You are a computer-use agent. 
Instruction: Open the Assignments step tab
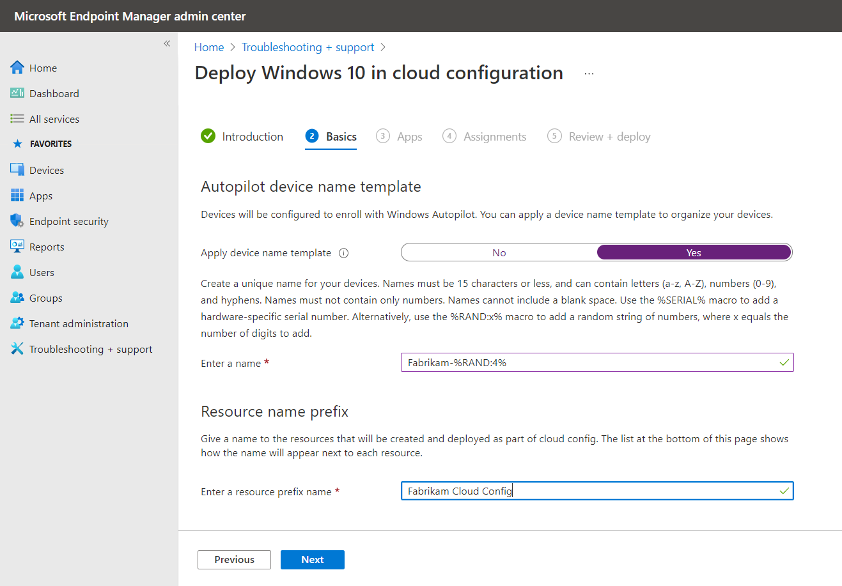point(484,137)
